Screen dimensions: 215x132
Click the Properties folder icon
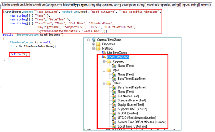click(99, 44)
